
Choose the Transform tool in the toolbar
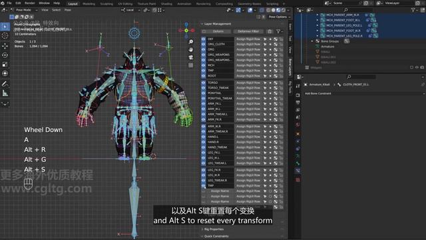click(x=5, y=73)
